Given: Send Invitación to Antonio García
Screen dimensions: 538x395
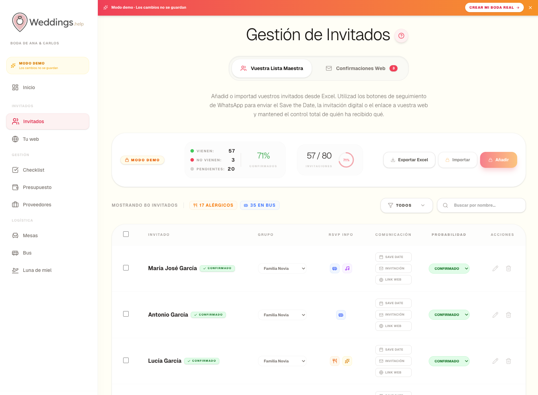Looking at the screenshot, I should (393, 315).
